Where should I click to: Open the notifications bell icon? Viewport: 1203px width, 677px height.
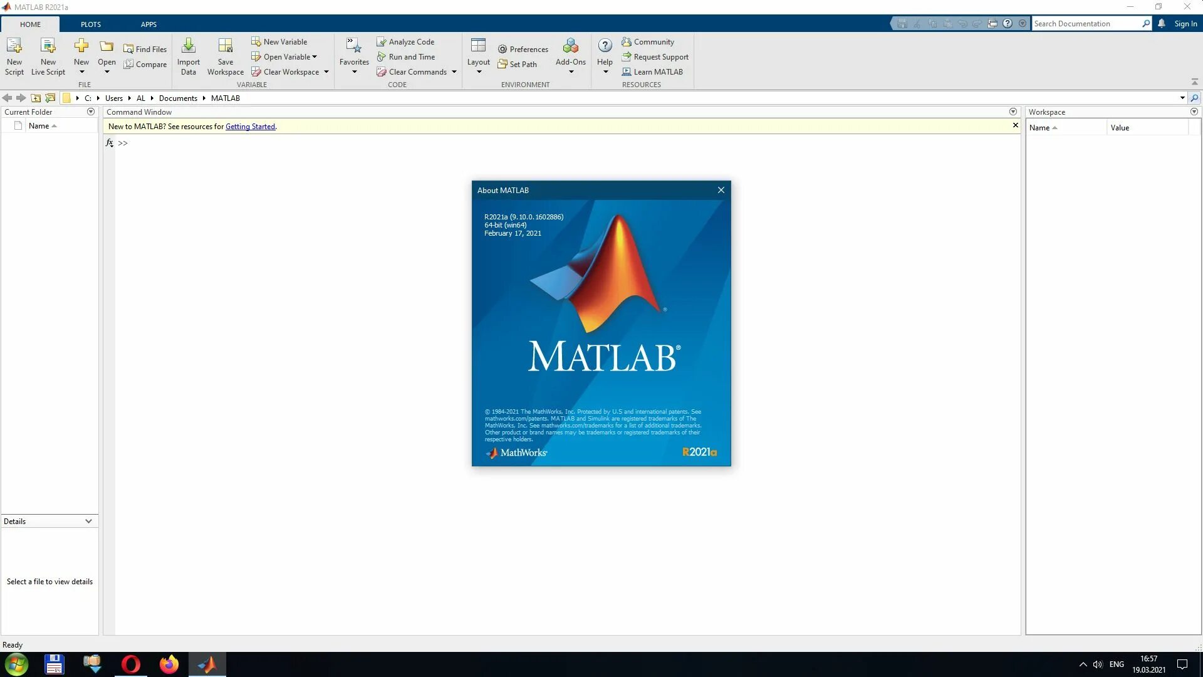[x=1162, y=24]
